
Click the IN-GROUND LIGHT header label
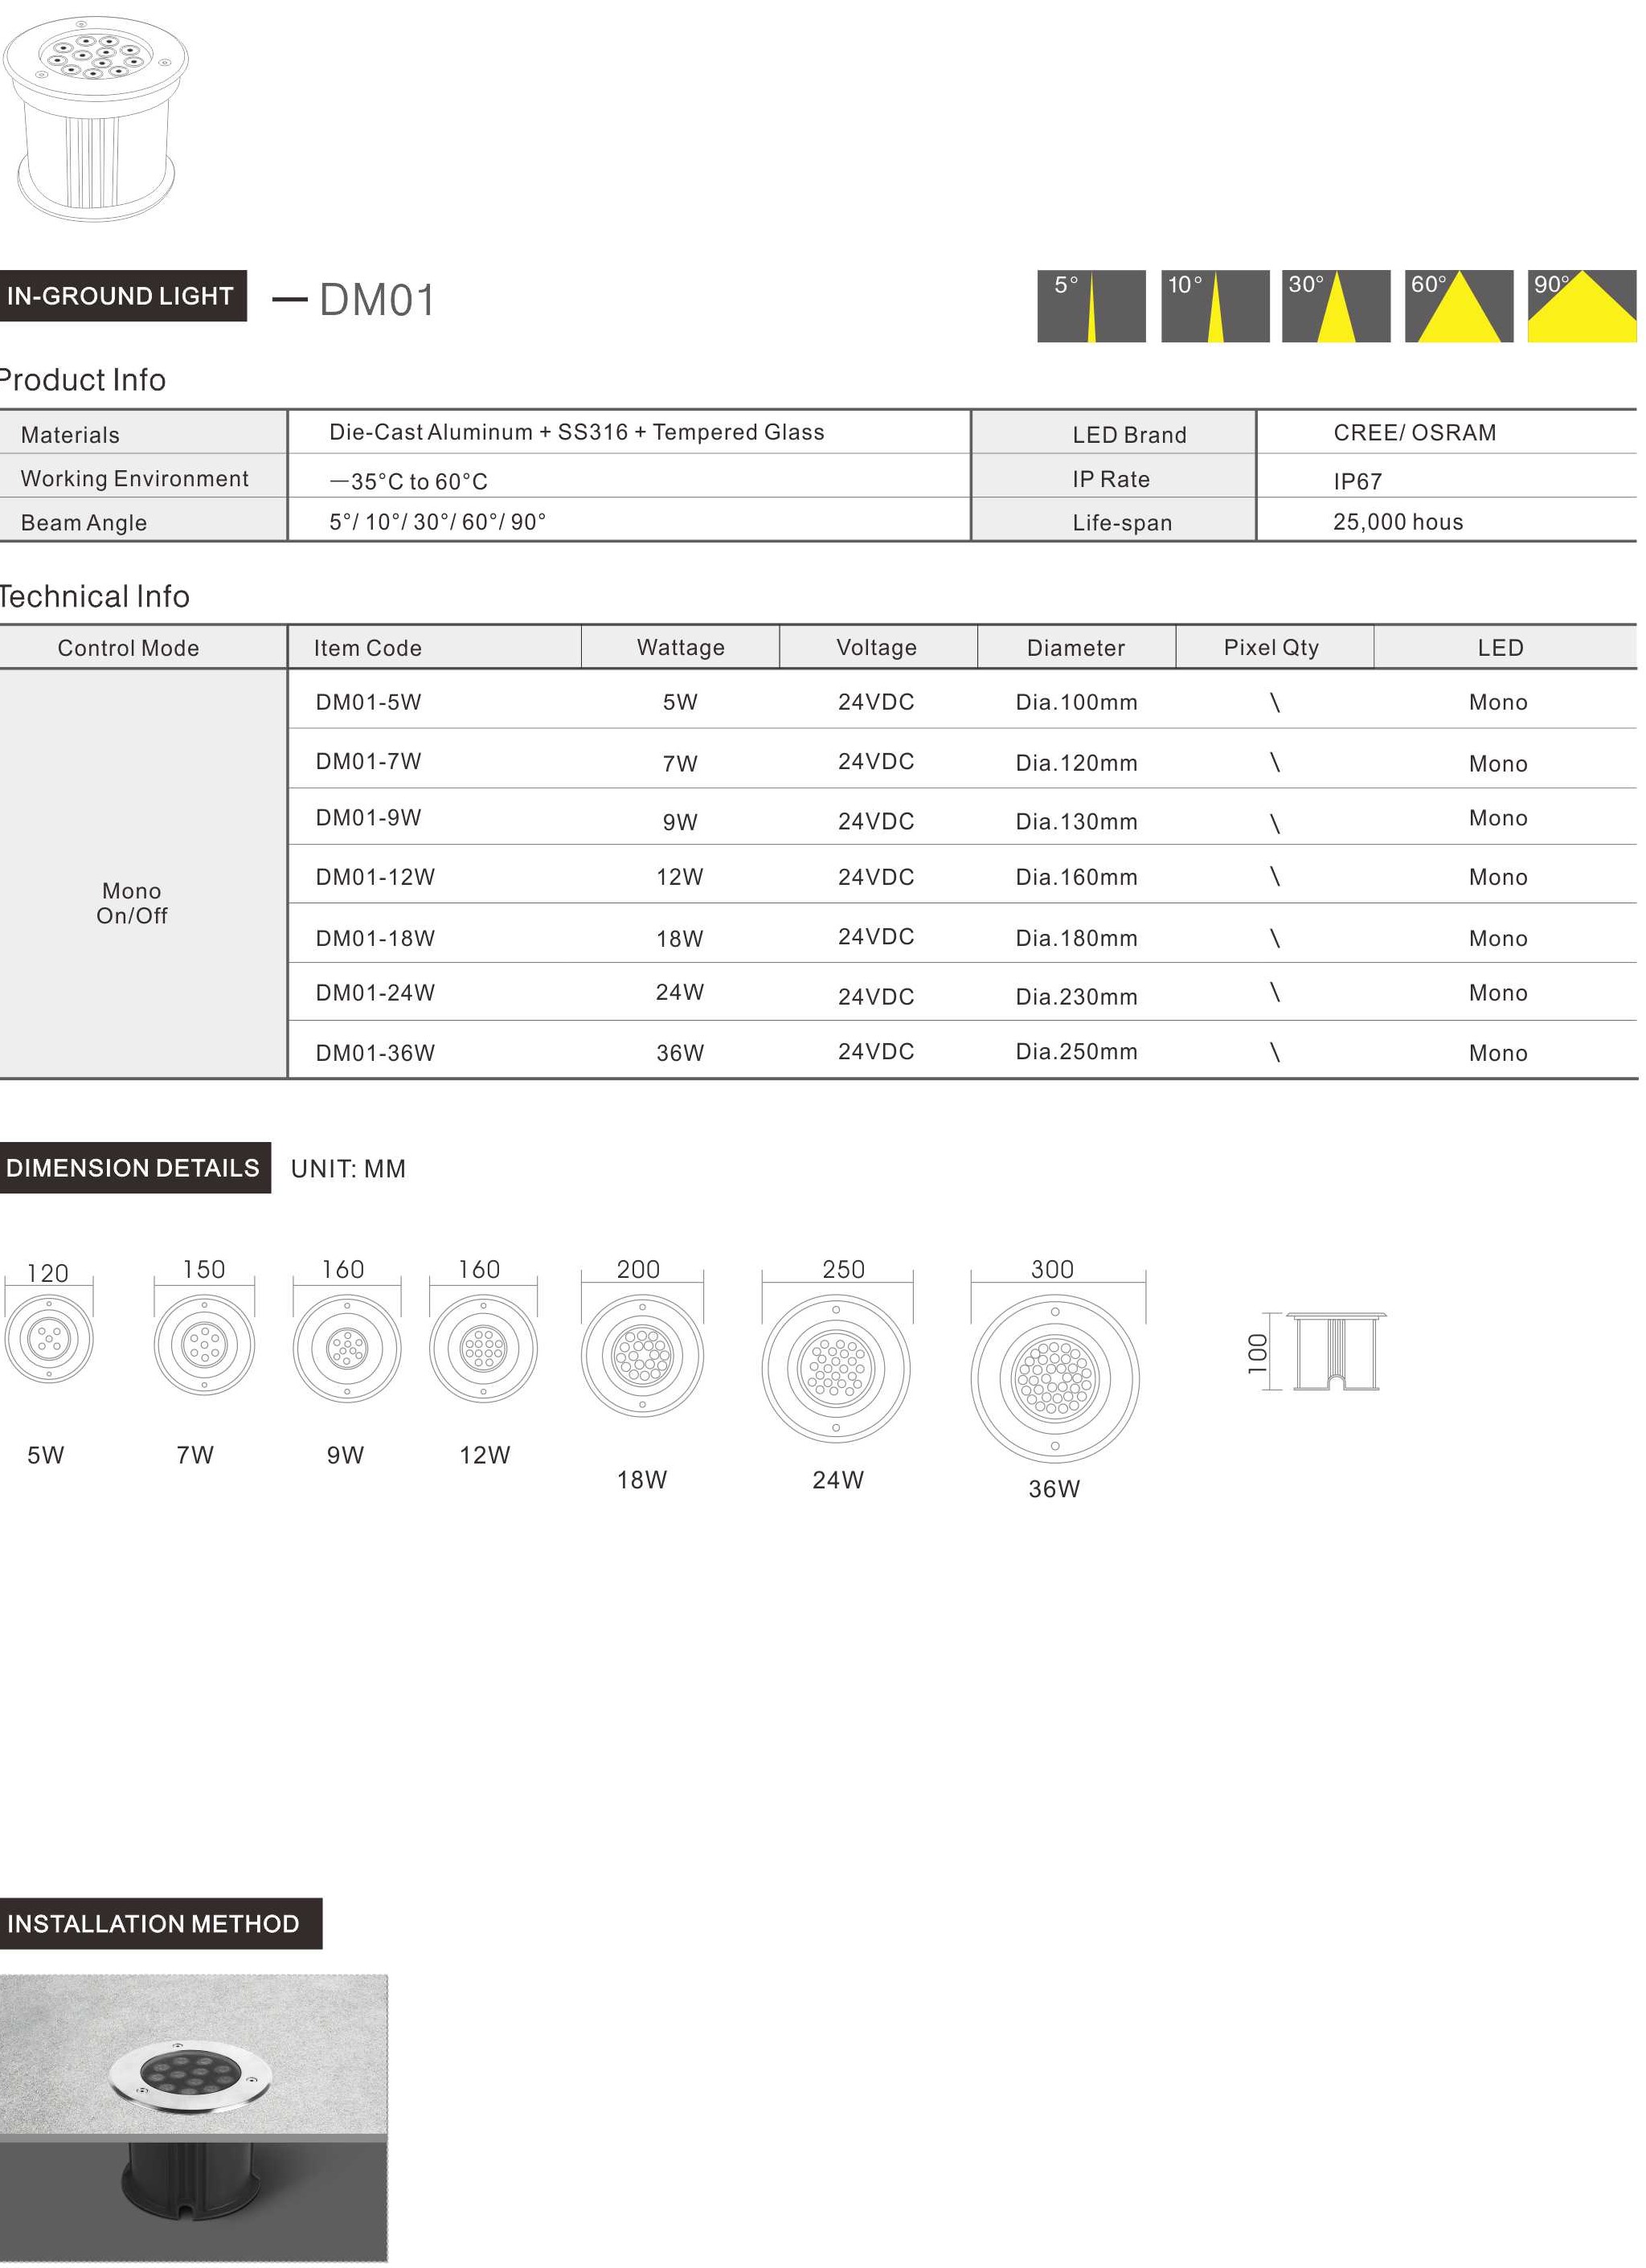click(122, 296)
